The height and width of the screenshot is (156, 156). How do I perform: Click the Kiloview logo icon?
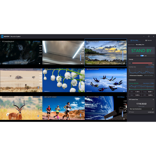[x=2, y=37]
